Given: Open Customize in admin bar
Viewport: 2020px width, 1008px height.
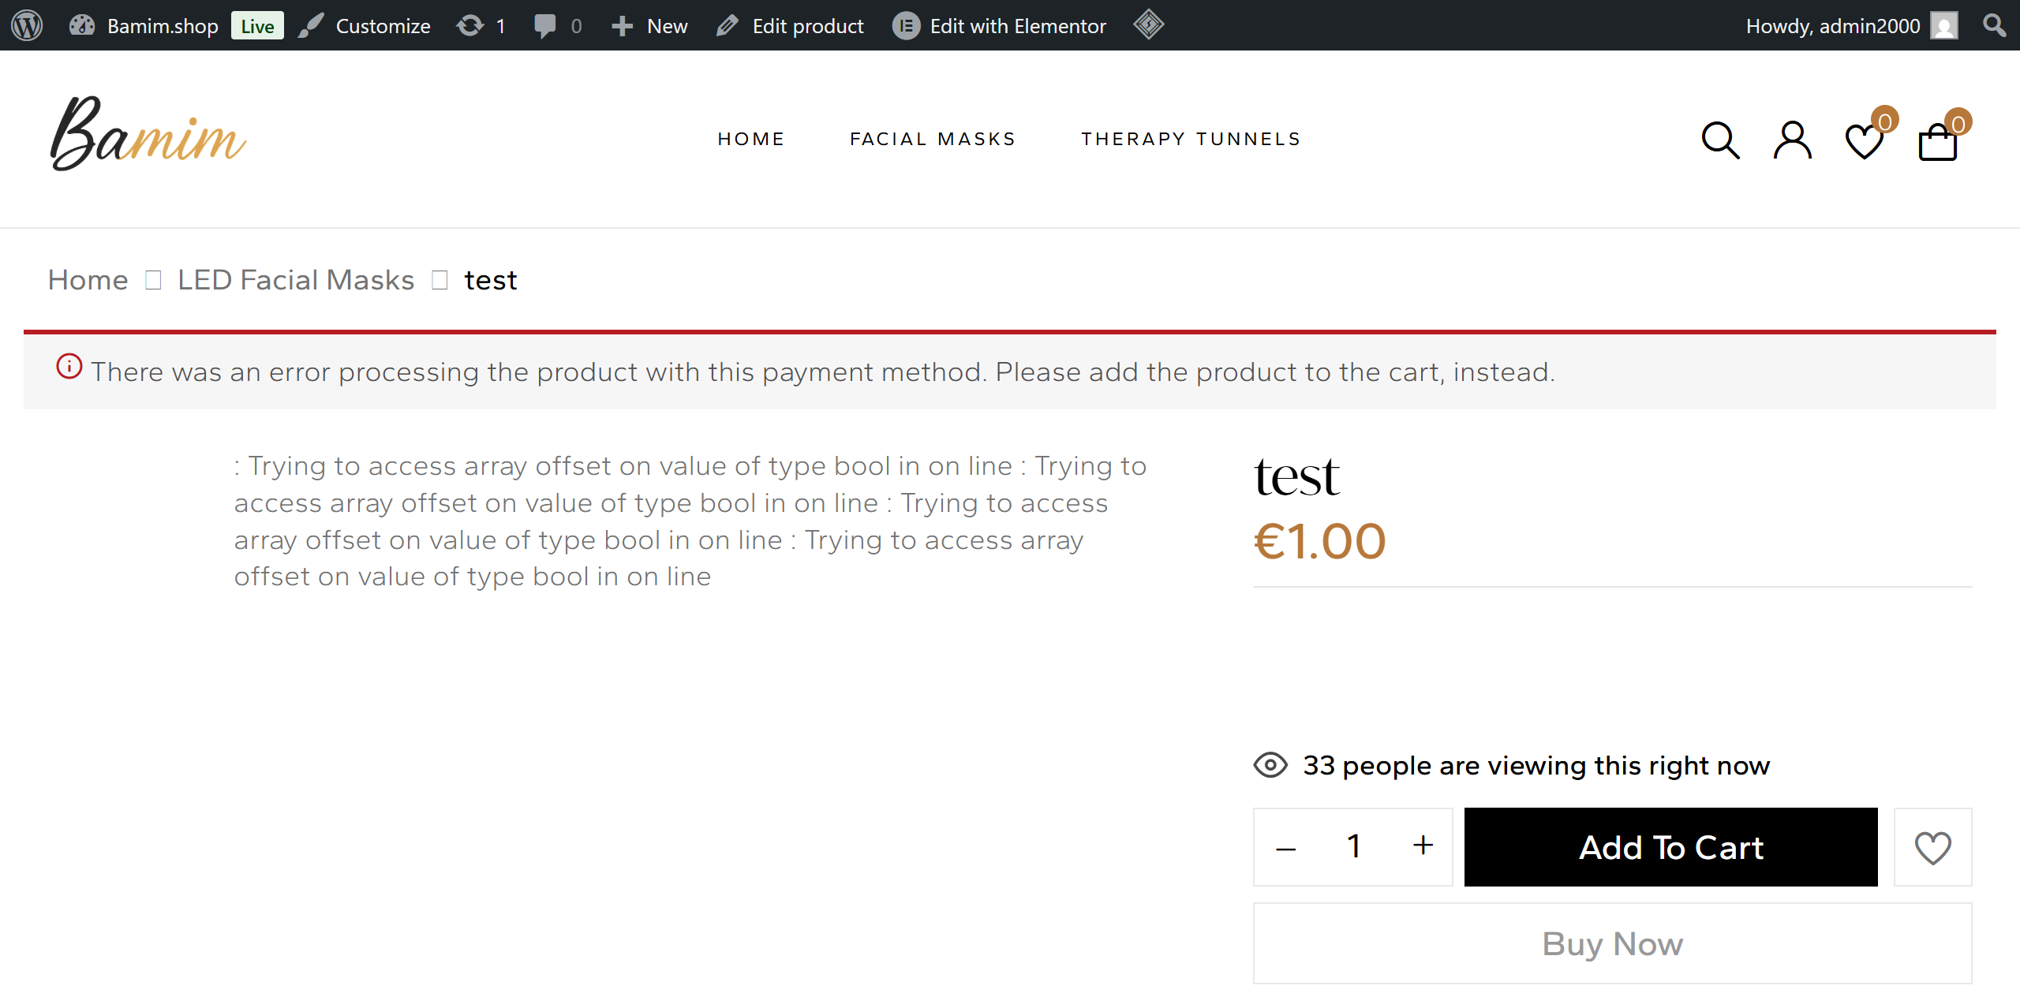Looking at the screenshot, I should pyautogui.click(x=365, y=25).
